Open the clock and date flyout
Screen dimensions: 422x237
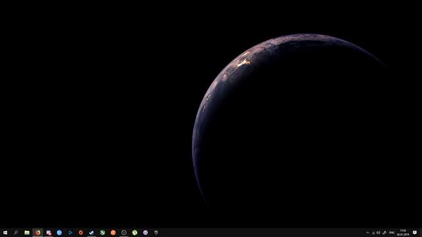pyautogui.click(x=403, y=232)
